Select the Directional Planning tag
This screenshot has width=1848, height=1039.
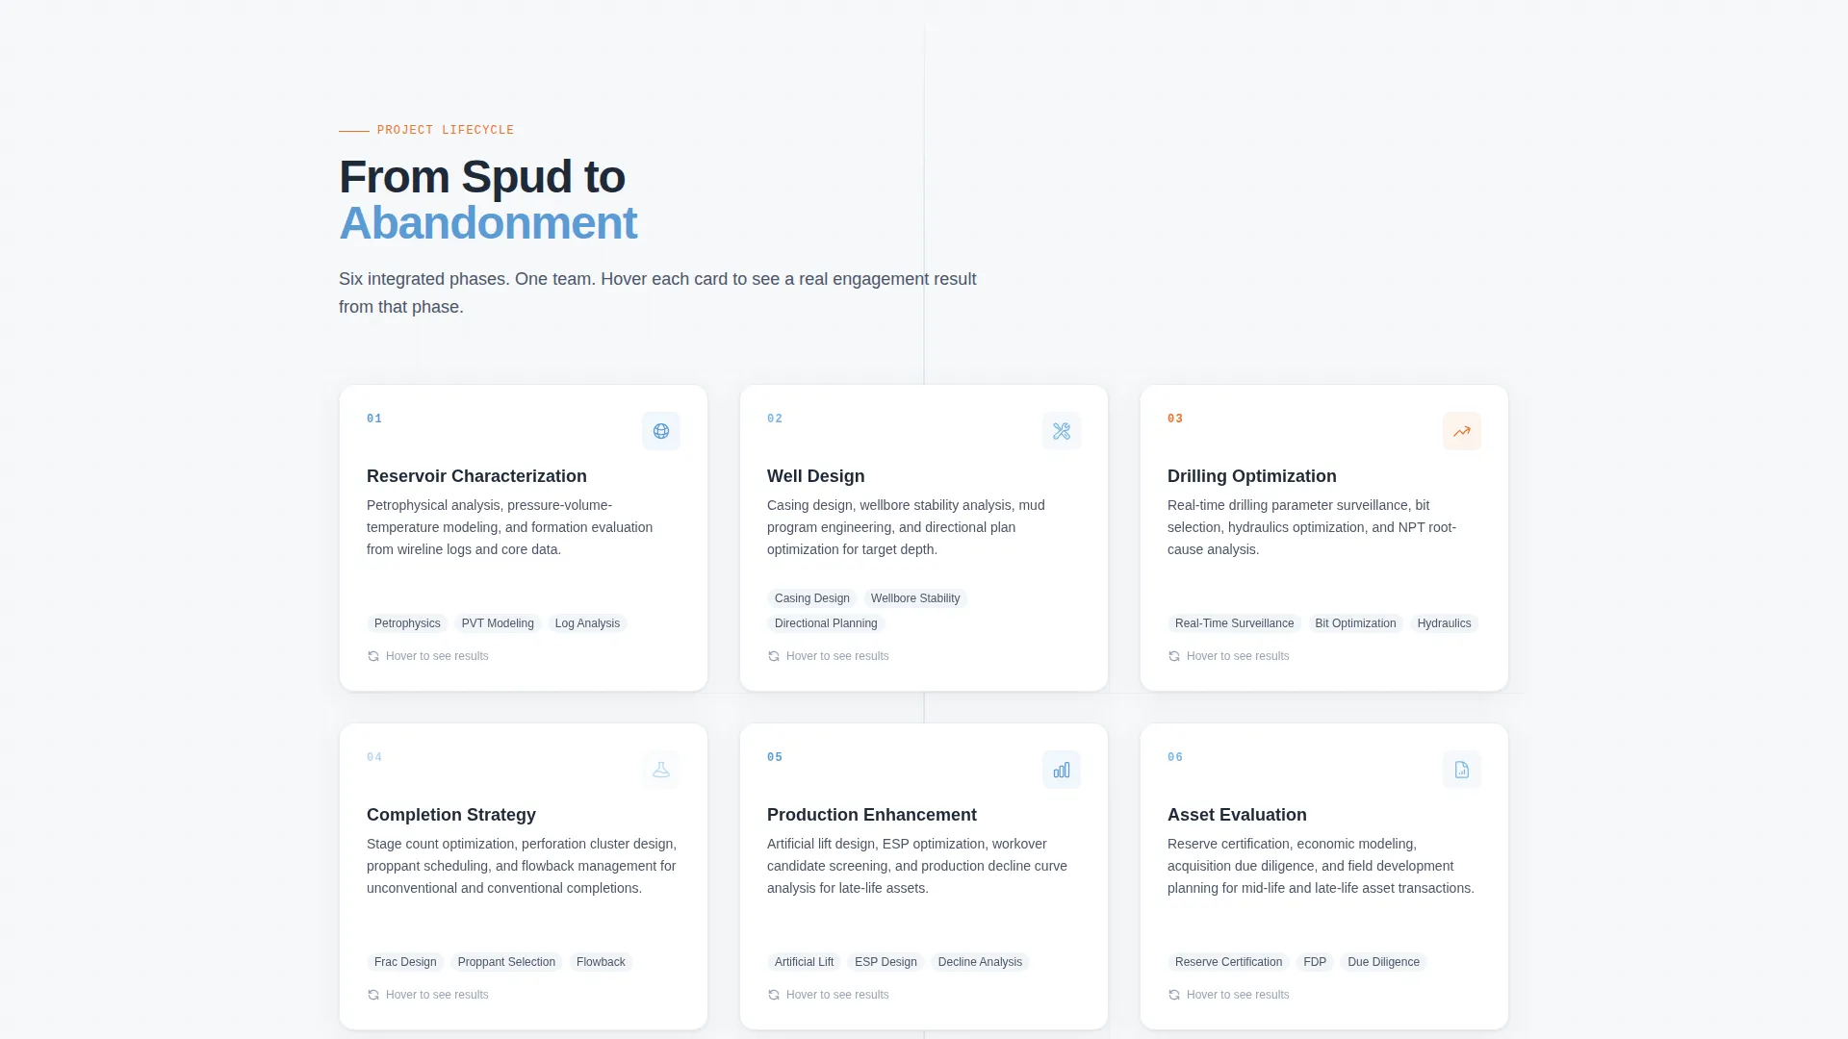(826, 623)
